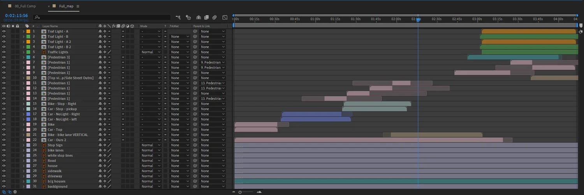Click the Lock column header icon
Viewport: 584px width, 195px height.
click(17, 26)
